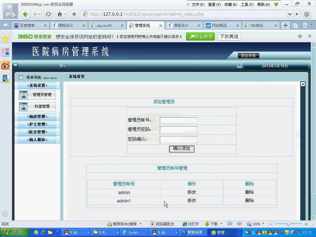The width and height of the screenshot is (316, 237).
Task: Expand the 下载 dropdown arrow
Action: 221,224
